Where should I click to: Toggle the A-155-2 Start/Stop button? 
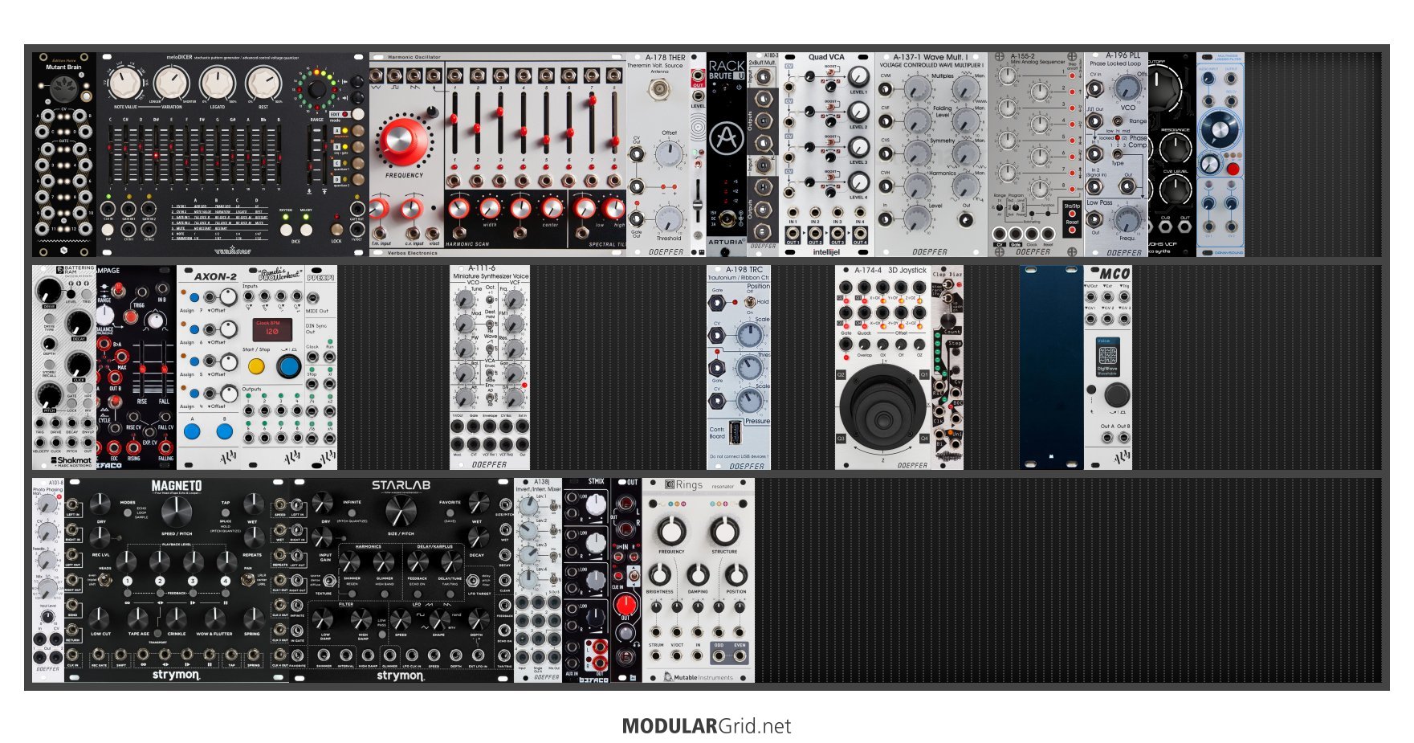pyautogui.click(x=1072, y=214)
